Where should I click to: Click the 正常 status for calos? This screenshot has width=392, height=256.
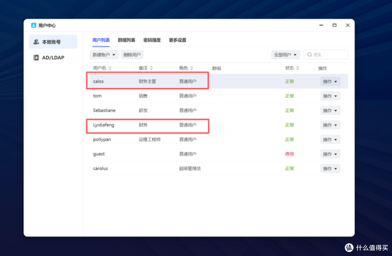[290, 81]
